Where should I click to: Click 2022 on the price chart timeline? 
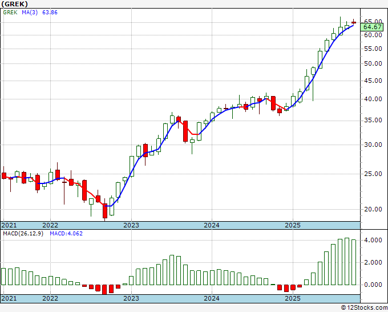pos(50,225)
